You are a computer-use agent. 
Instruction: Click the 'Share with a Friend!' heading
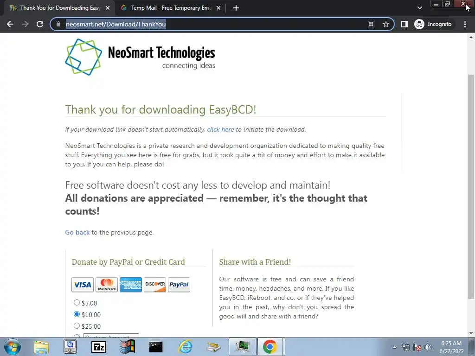tap(255, 262)
